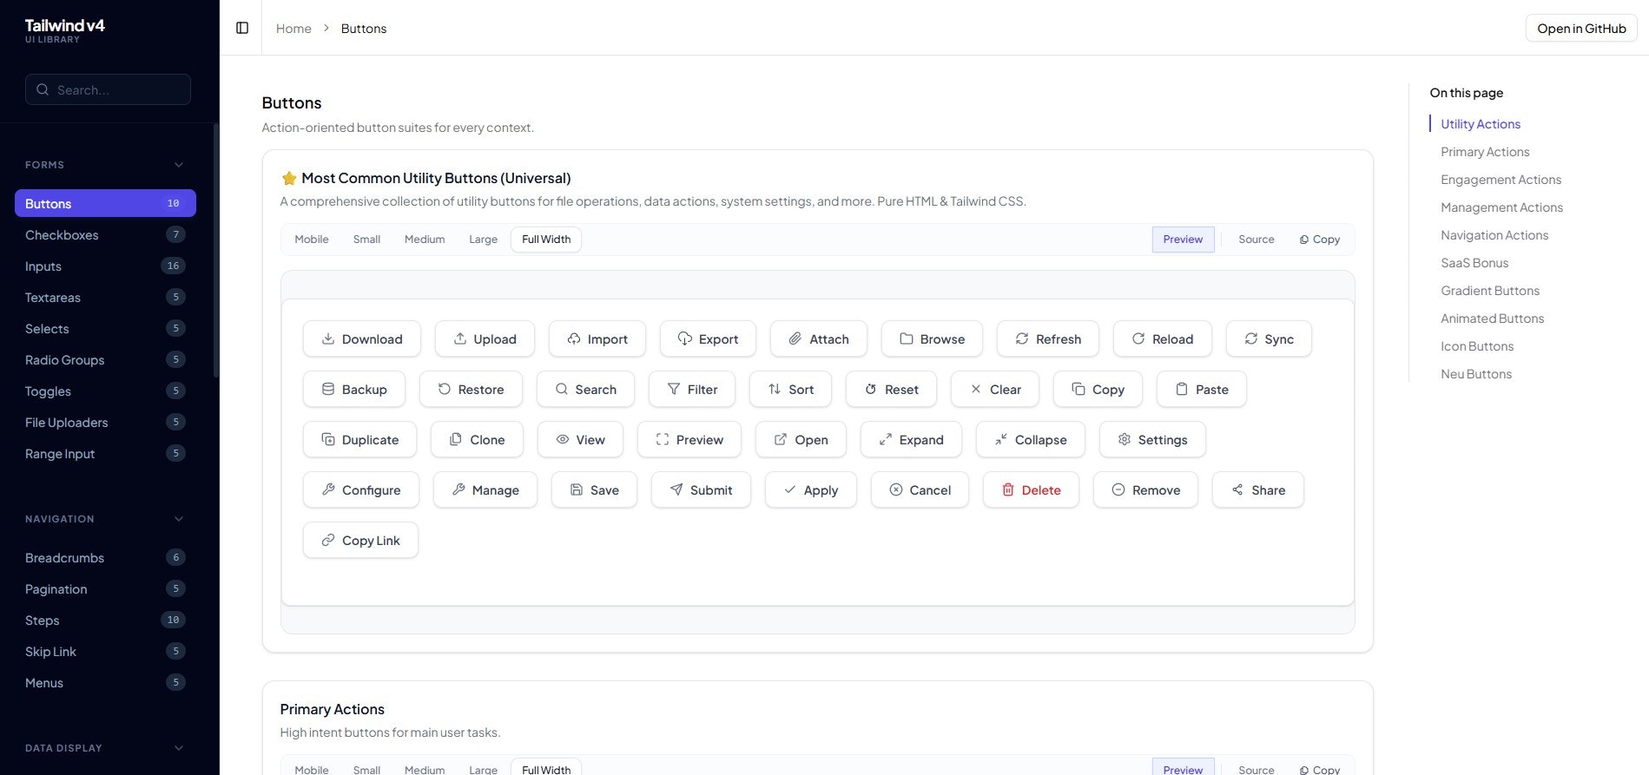Viewport: 1649px width, 775px height.
Task: Select the Mobile viewport tab in Utility Buttons
Action: [312, 240]
